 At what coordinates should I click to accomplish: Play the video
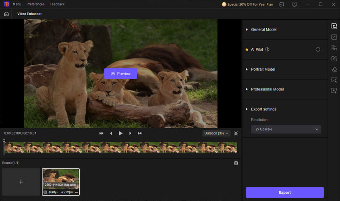tap(121, 133)
